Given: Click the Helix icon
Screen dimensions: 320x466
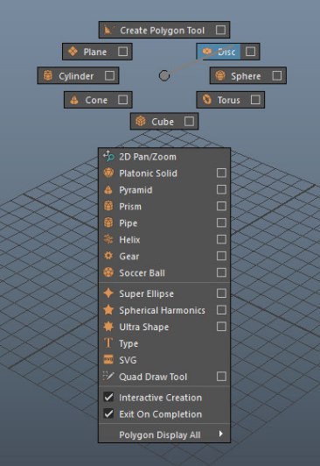Looking at the screenshot, I should 108,239.
